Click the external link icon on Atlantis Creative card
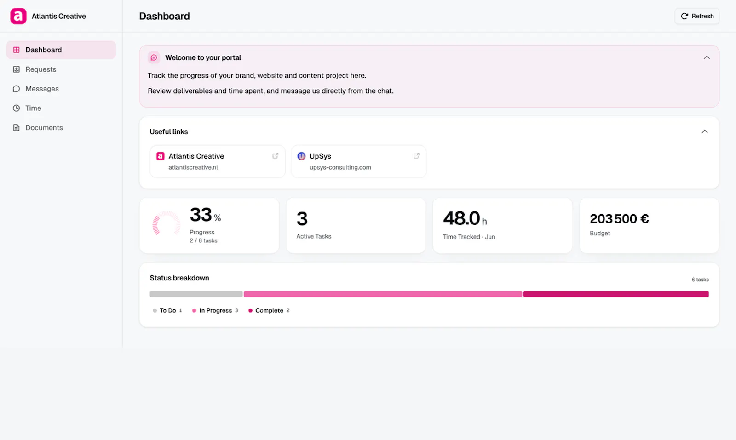Screen dimensions: 736x440 click(x=276, y=156)
